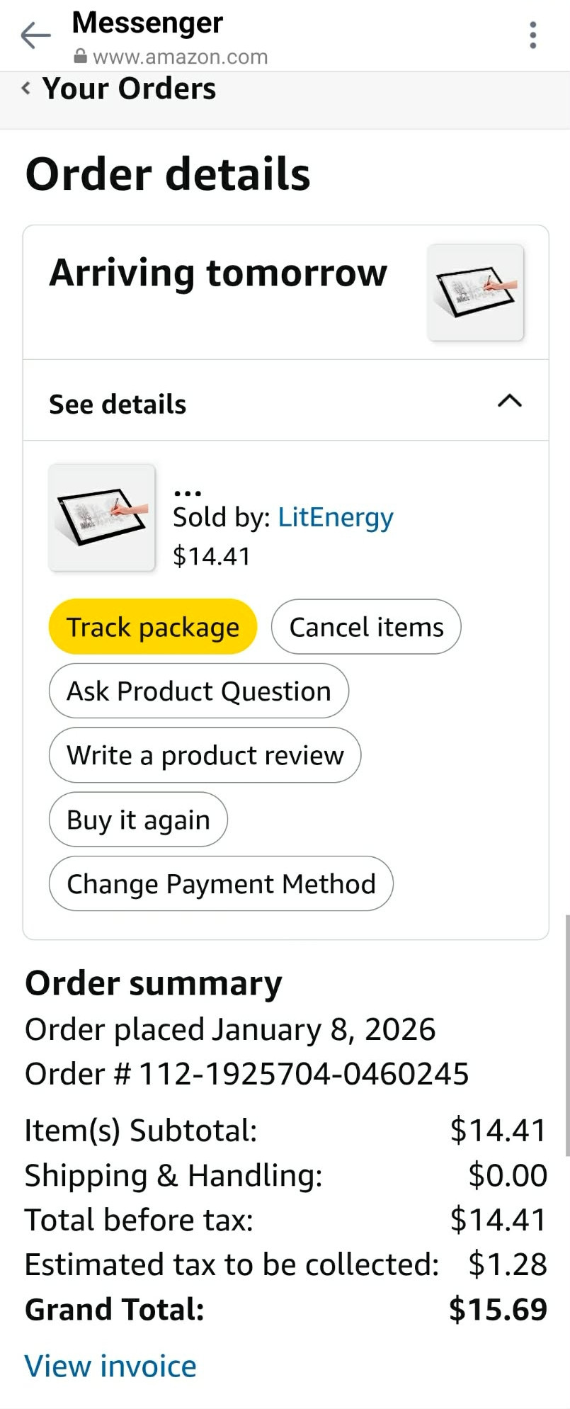Tap the item thumbnail next to LitEnergy
This screenshot has width=570, height=1409.
click(x=102, y=517)
